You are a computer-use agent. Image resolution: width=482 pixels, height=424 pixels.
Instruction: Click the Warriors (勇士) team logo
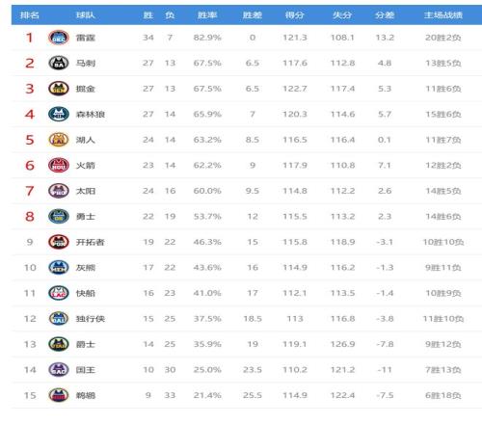click(59, 216)
